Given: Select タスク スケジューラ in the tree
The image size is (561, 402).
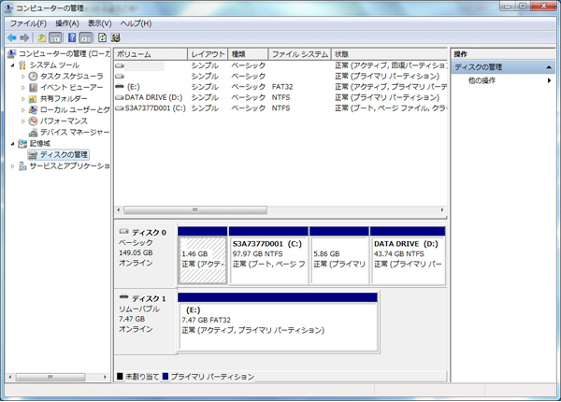Looking at the screenshot, I should (x=71, y=76).
